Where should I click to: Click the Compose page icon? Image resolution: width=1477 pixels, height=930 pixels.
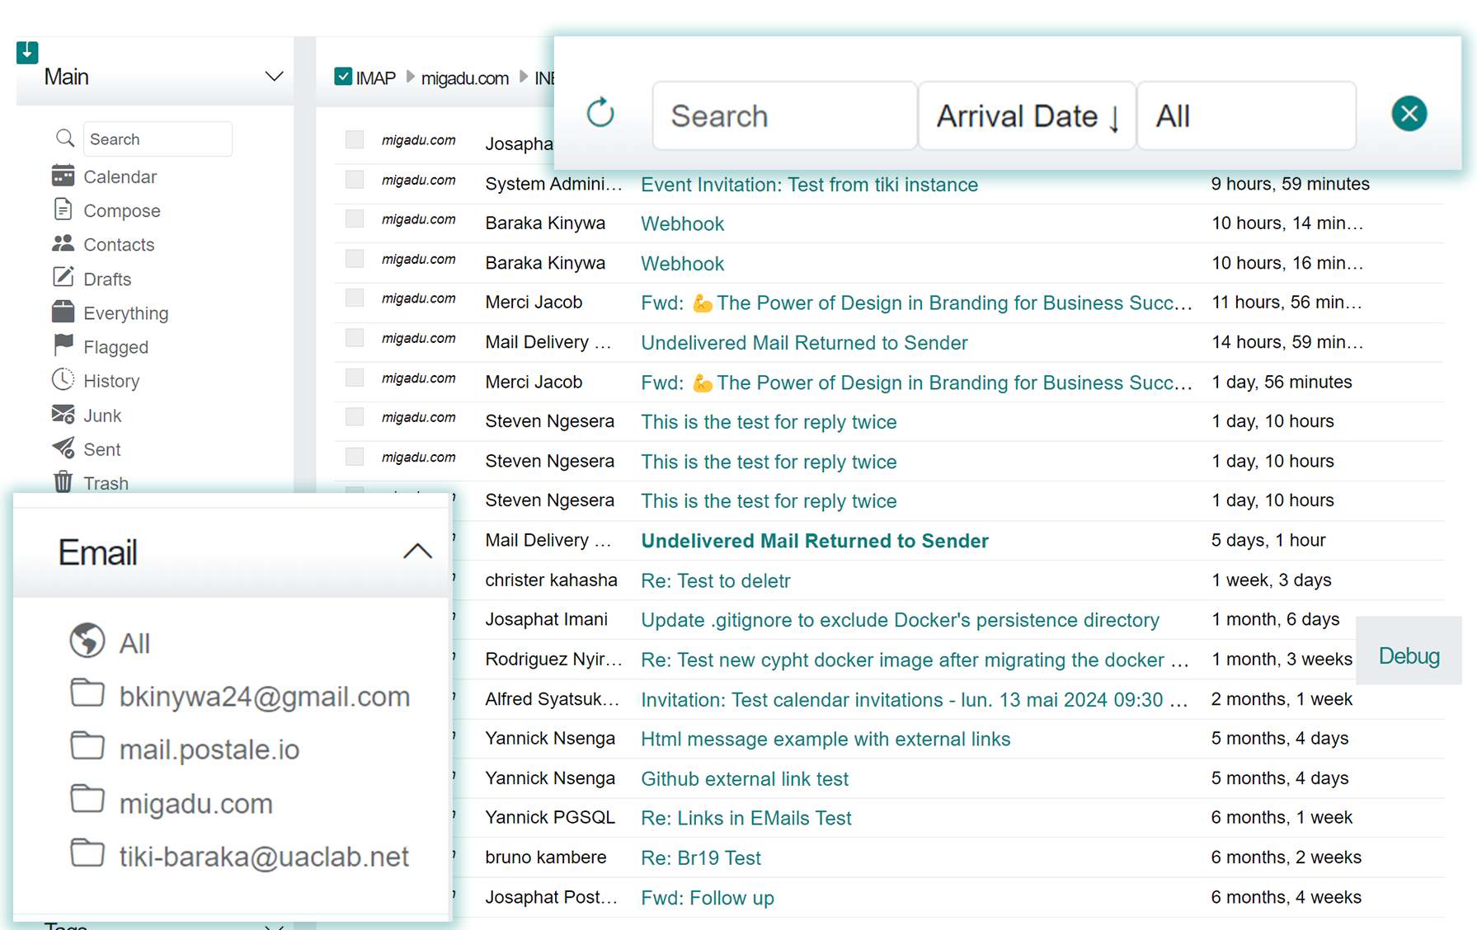(x=63, y=209)
